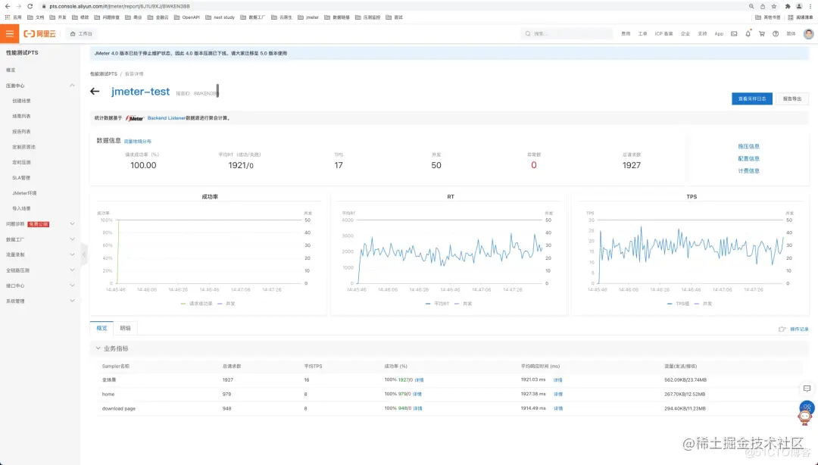
Task: Open the notification bell
Action: (748, 33)
